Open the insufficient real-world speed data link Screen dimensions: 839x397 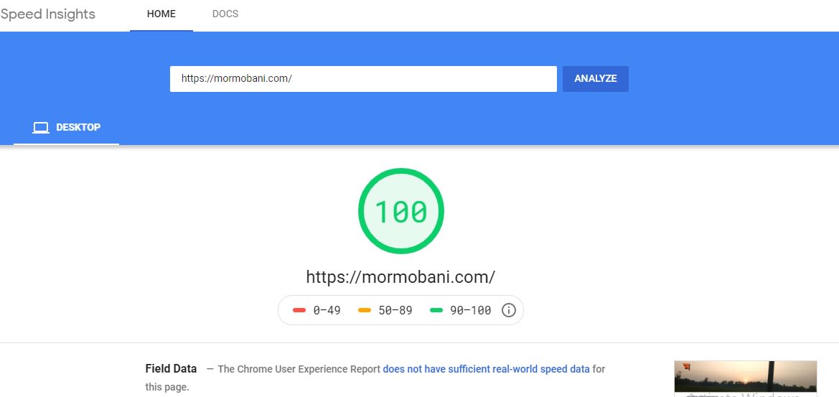[486, 369]
